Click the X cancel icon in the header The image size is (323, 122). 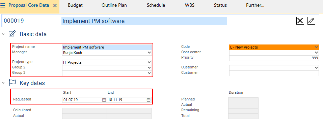point(300,21)
